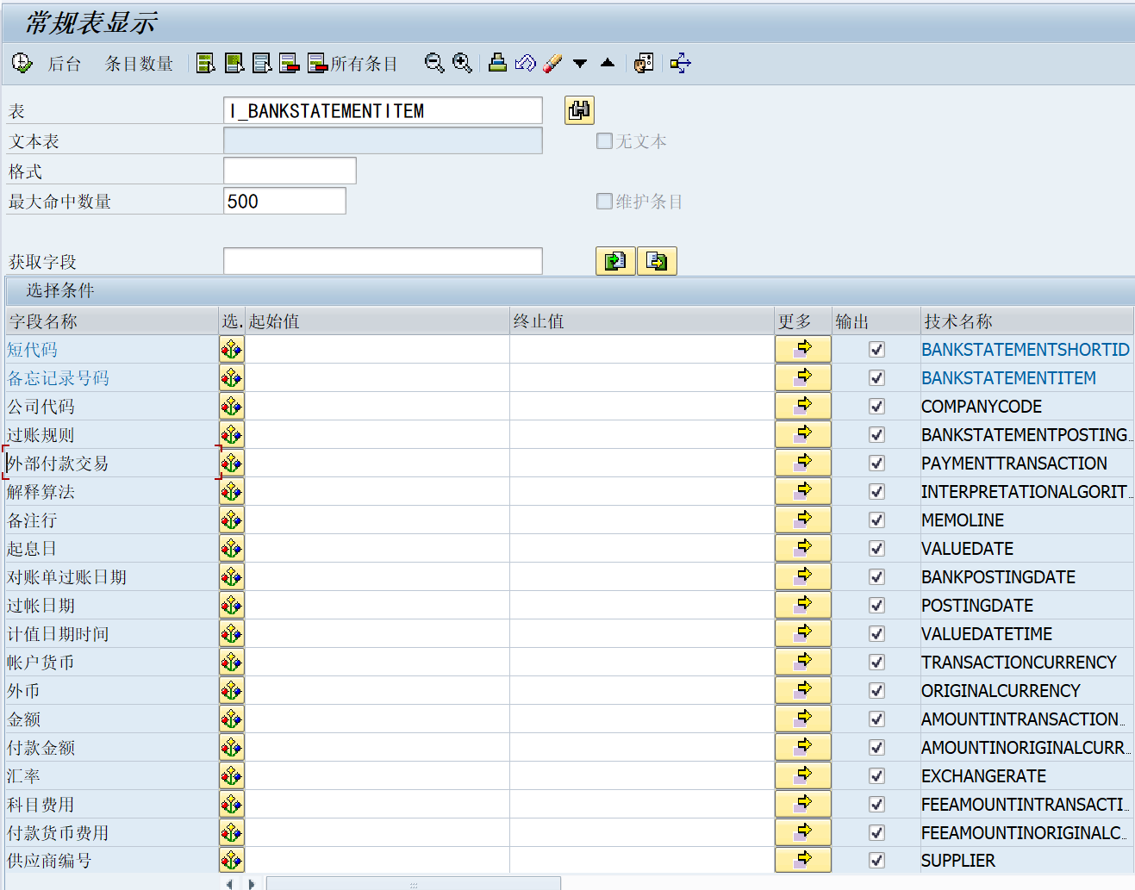The height and width of the screenshot is (890, 1135).
Task: Click the black down triangle in toolbar
Action: (580, 63)
